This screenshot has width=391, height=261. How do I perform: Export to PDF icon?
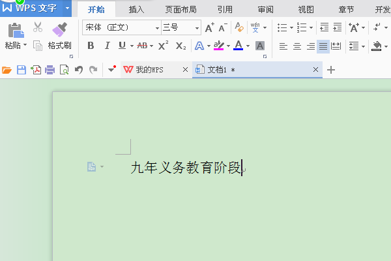point(36,70)
